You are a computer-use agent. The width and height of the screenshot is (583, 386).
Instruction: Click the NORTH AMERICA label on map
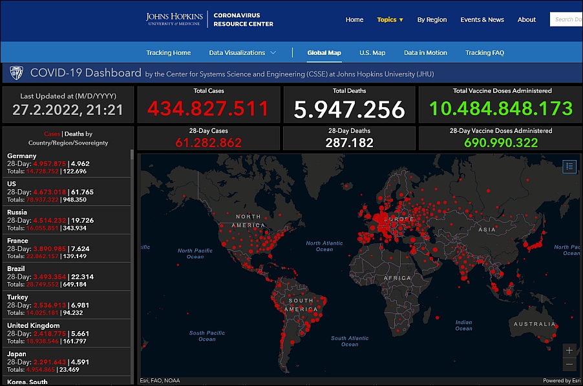coord(248,221)
